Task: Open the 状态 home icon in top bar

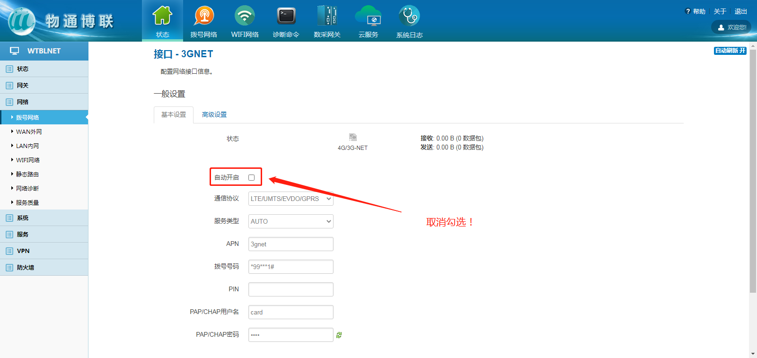Action: (x=162, y=16)
